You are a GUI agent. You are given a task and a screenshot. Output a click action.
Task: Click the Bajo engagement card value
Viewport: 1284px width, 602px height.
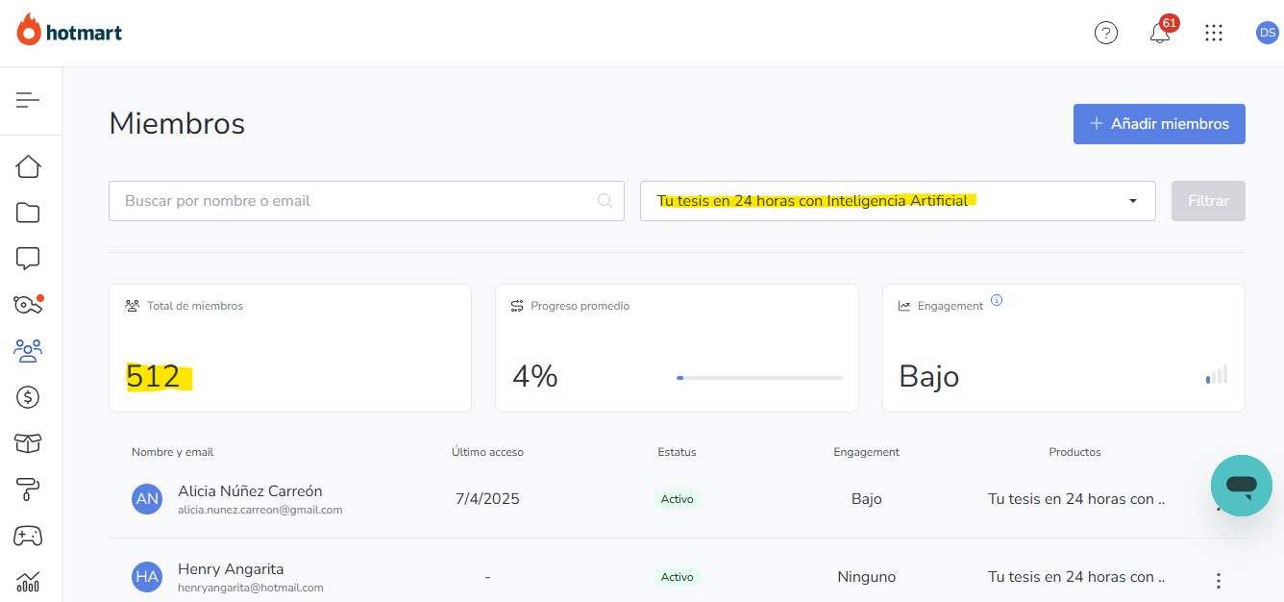(929, 376)
